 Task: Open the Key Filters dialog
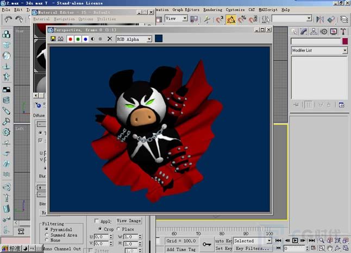point(252,249)
